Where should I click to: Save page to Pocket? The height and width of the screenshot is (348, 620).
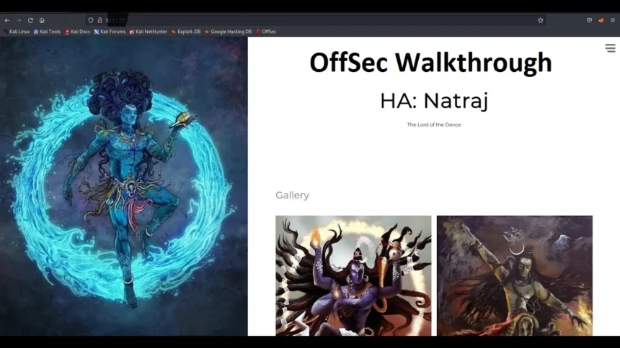[x=589, y=20]
